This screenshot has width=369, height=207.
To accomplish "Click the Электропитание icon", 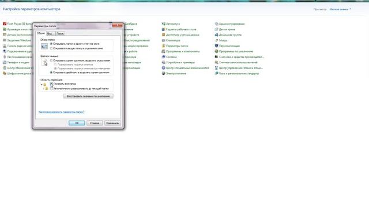I will 163,74.
